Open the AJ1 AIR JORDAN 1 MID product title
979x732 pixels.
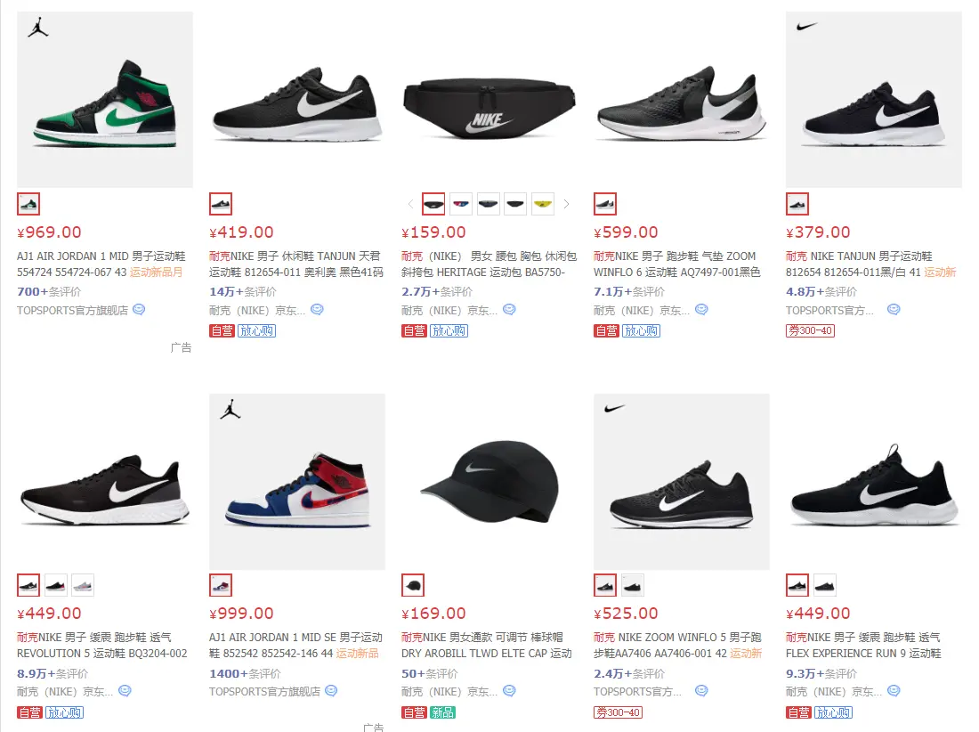[x=101, y=264]
